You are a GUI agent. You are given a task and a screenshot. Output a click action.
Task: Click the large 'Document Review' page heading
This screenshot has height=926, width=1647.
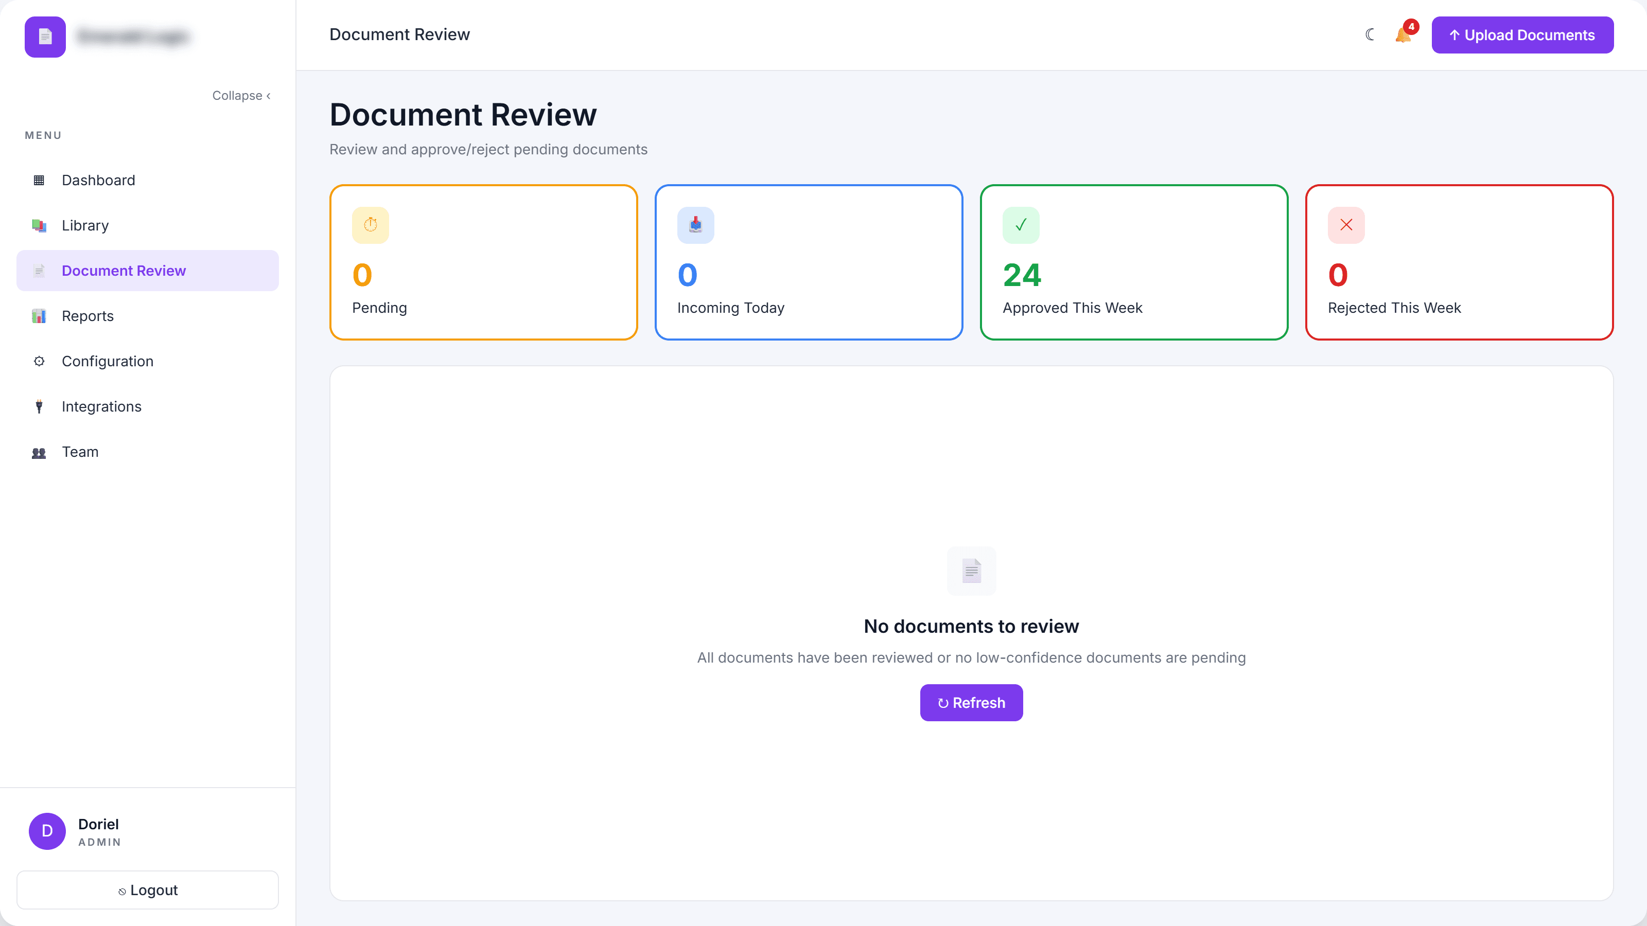(x=463, y=115)
